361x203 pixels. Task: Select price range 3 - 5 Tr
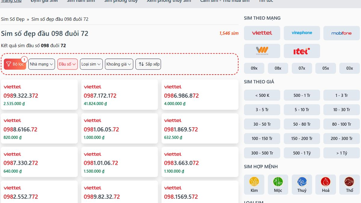coord(262,110)
